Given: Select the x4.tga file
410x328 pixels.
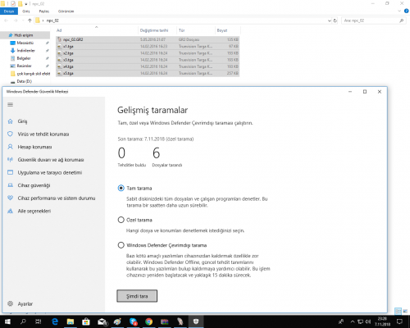Looking at the screenshot, I should (x=148, y=66).
